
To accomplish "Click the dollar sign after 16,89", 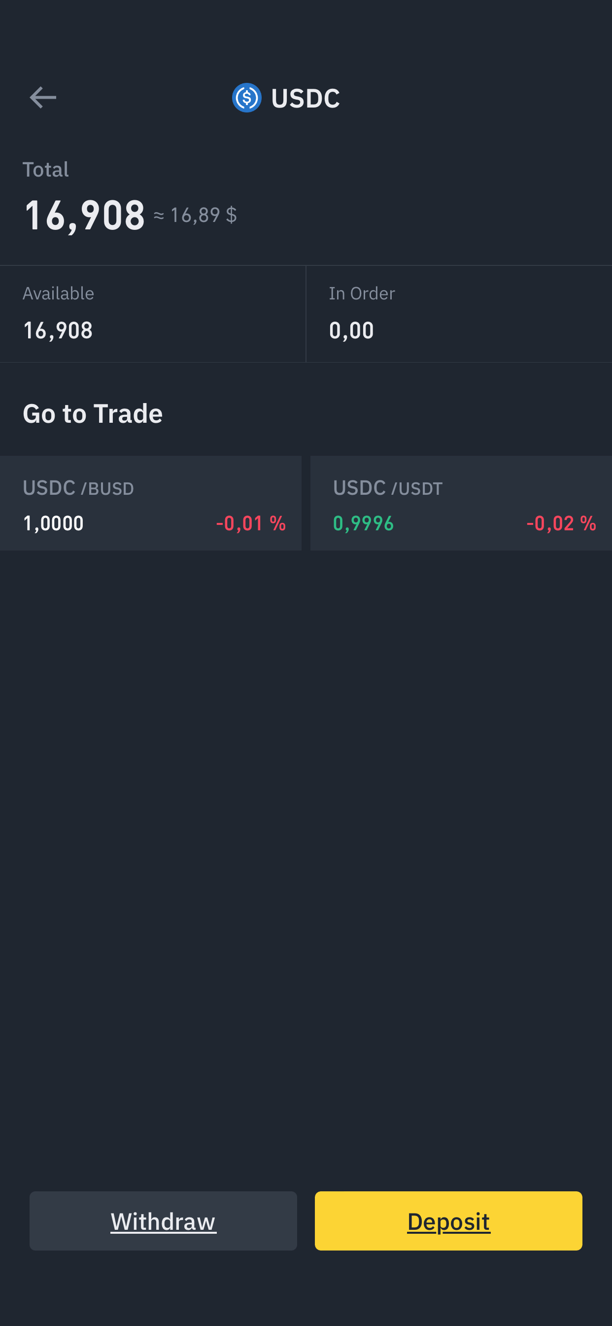I will pos(232,215).
